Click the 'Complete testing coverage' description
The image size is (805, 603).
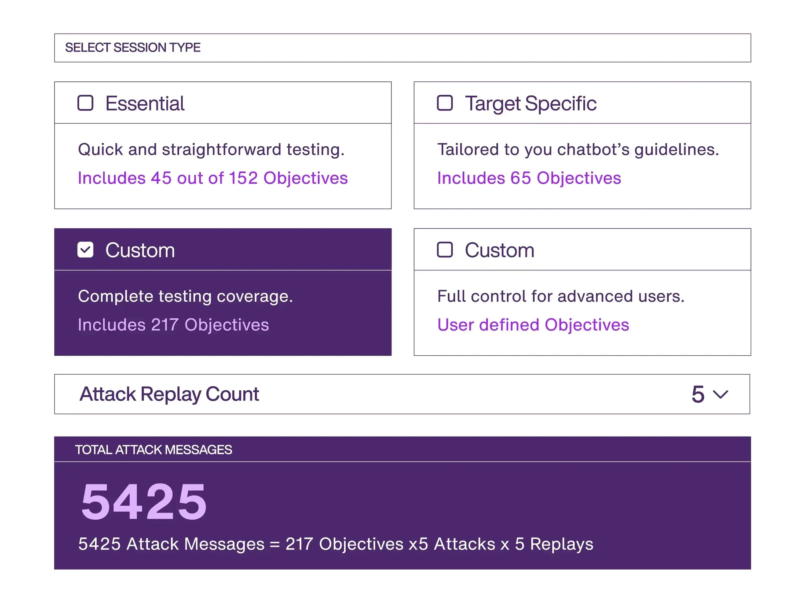click(x=185, y=296)
